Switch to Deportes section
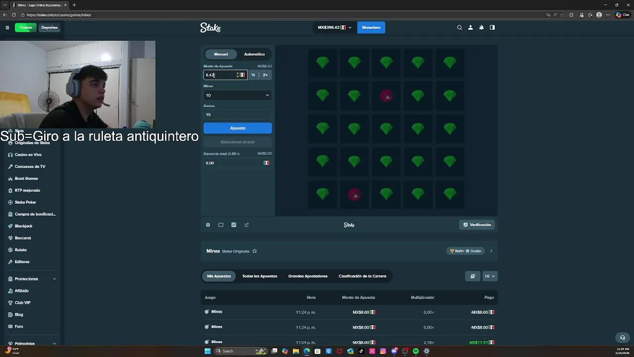Viewport: 634px width, 357px height. [50, 27]
